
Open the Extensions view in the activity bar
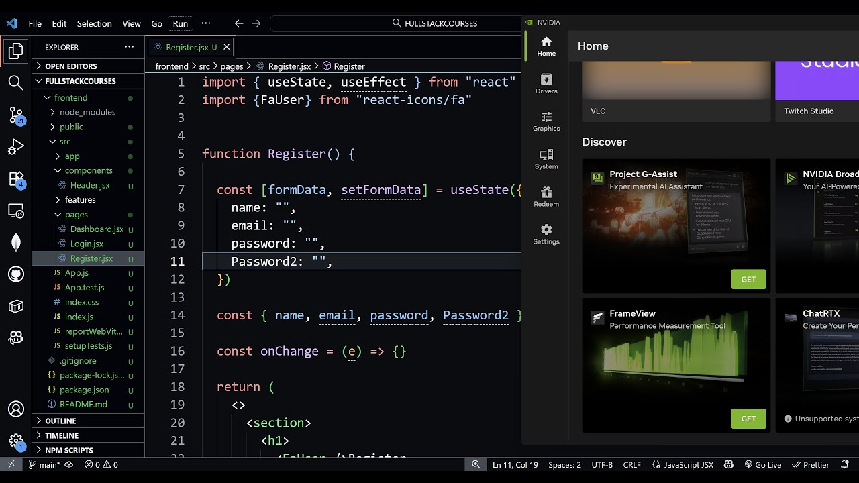tap(15, 179)
